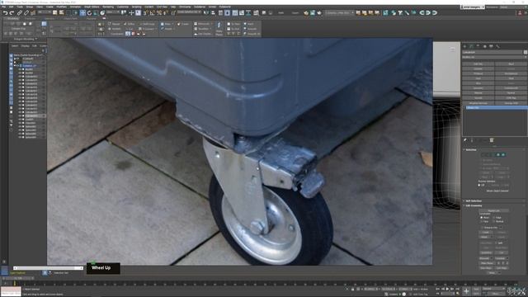
Task: Open the Utilities command panel tab
Action: 497,46
